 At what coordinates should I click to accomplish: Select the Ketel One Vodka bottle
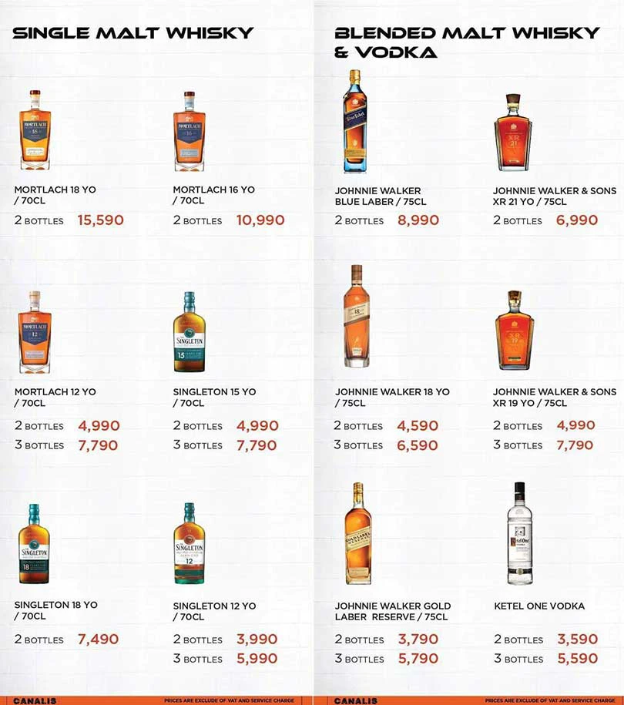(520, 533)
